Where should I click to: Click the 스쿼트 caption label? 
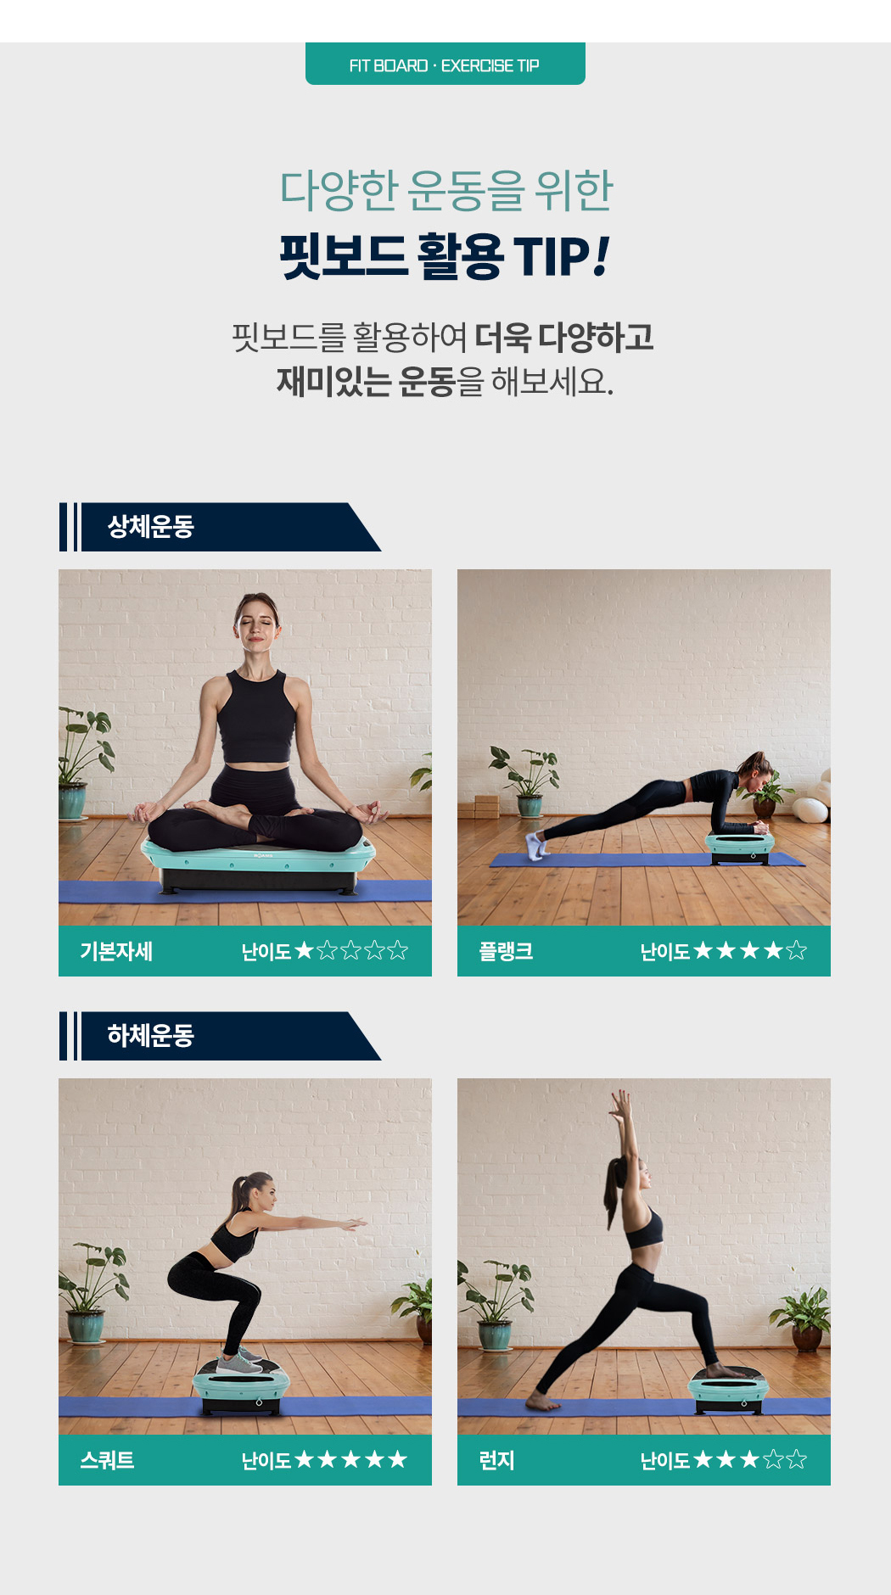point(107,1460)
